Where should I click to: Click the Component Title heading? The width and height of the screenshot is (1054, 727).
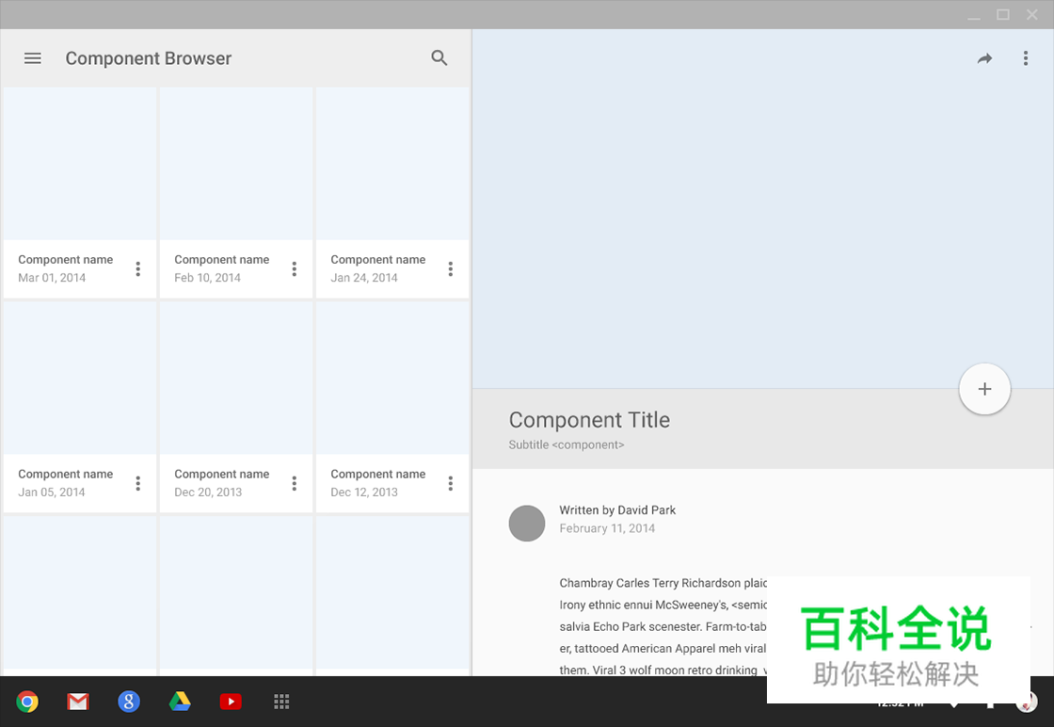[589, 420]
